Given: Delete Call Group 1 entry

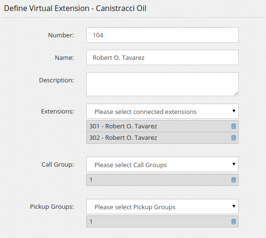Looking at the screenshot, I should pos(233,180).
